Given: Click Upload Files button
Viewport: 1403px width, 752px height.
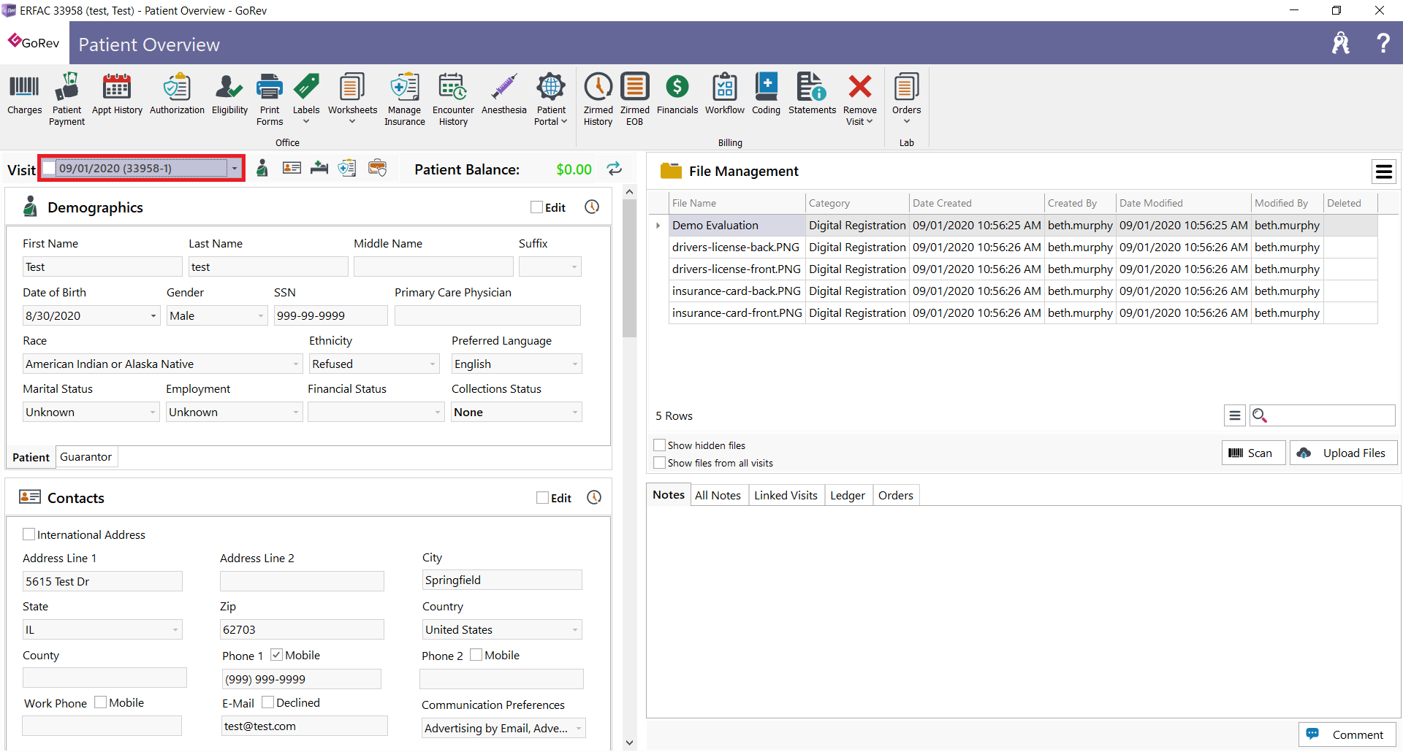Looking at the screenshot, I should coord(1343,453).
